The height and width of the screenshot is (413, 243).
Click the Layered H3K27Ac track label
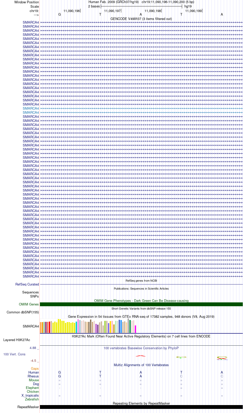pyautogui.click(x=17, y=340)
